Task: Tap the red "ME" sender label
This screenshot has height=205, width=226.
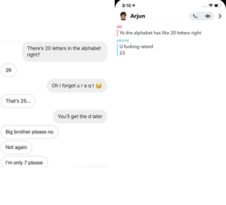Action: (x=119, y=27)
